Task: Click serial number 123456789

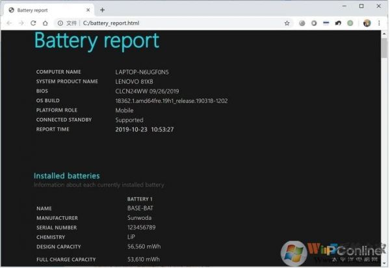Action: pos(141,228)
